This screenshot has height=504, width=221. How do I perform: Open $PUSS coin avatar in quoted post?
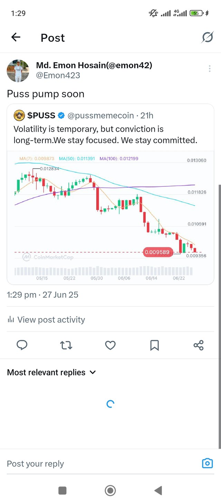click(19, 115)
